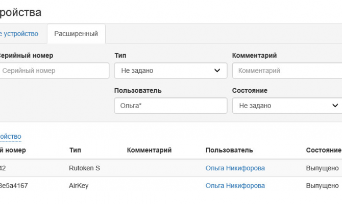Open the partially visible устройство tab
The width and height of the screenshot is (342, 204).
coord(19,34)
